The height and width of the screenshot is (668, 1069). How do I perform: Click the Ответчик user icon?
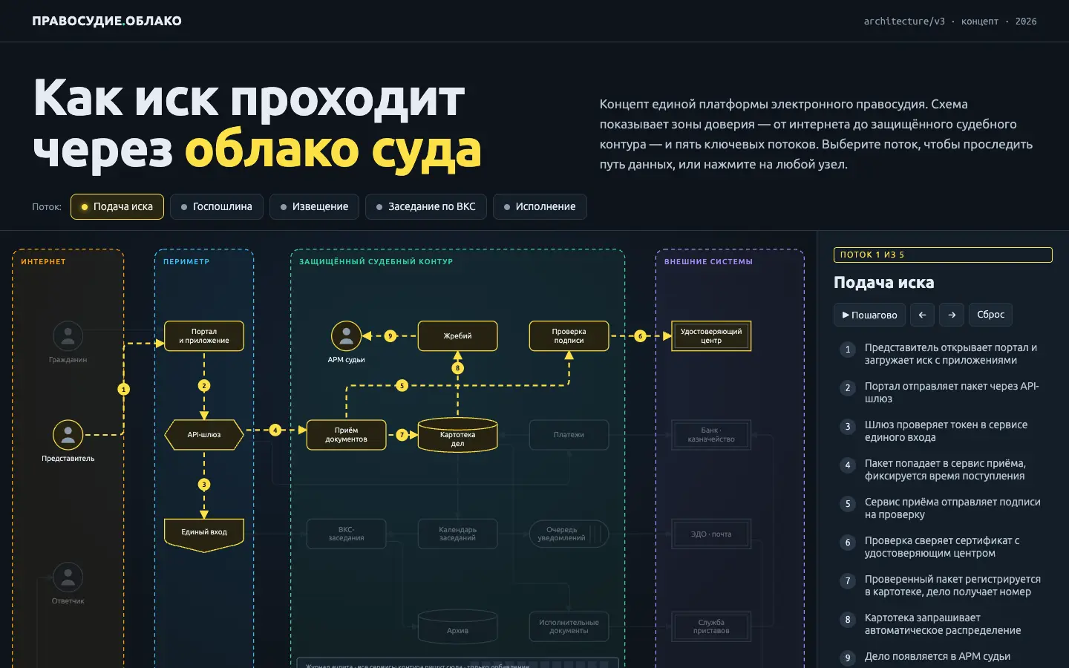click(x=68, y=577)
